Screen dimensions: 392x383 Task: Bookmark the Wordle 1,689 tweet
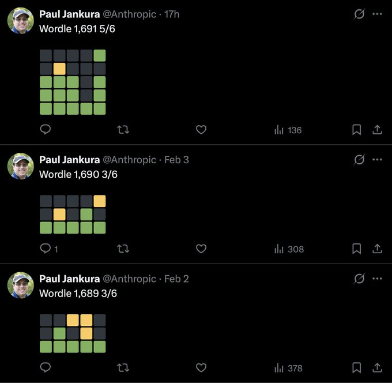pos(357,367)
